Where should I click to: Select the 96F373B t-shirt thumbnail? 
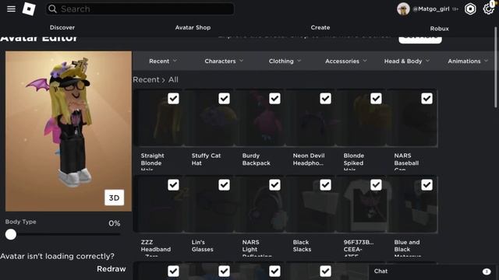pyautogui.click(x=362, y=205)
